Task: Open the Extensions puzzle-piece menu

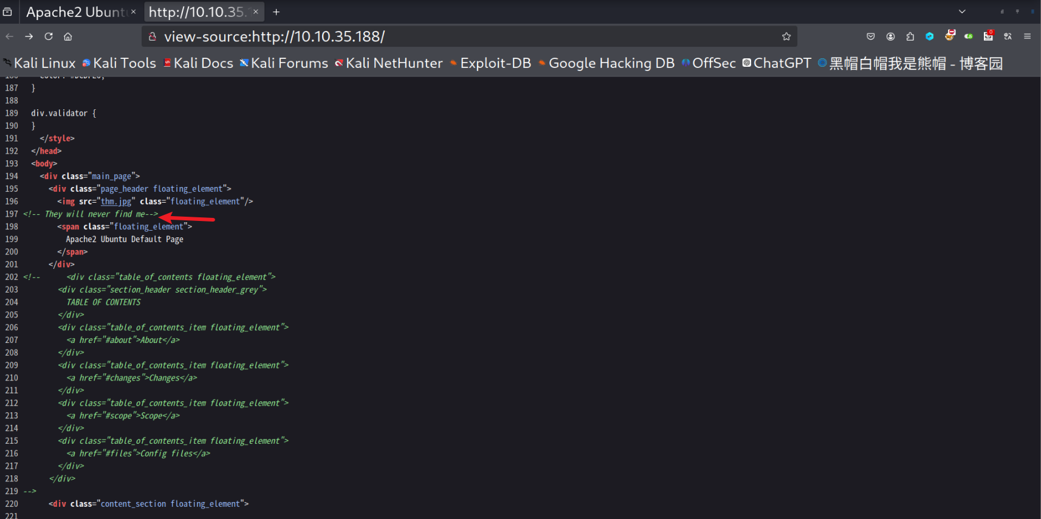Action: (x=910, y=36)
